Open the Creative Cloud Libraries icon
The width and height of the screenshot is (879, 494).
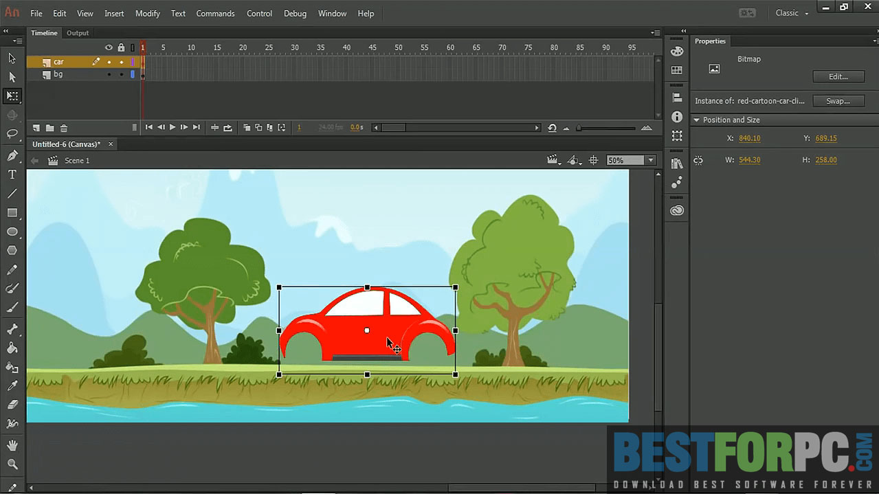[x=677, y=211]
